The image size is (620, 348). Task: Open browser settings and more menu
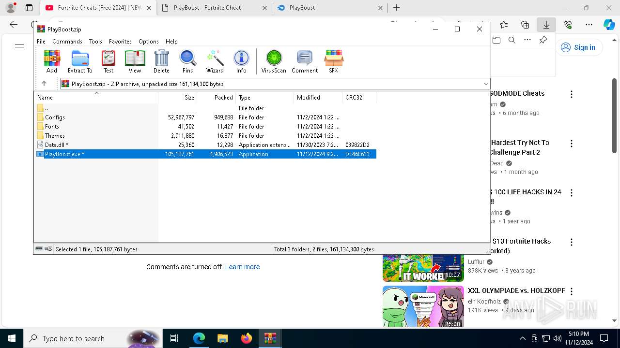589,25
